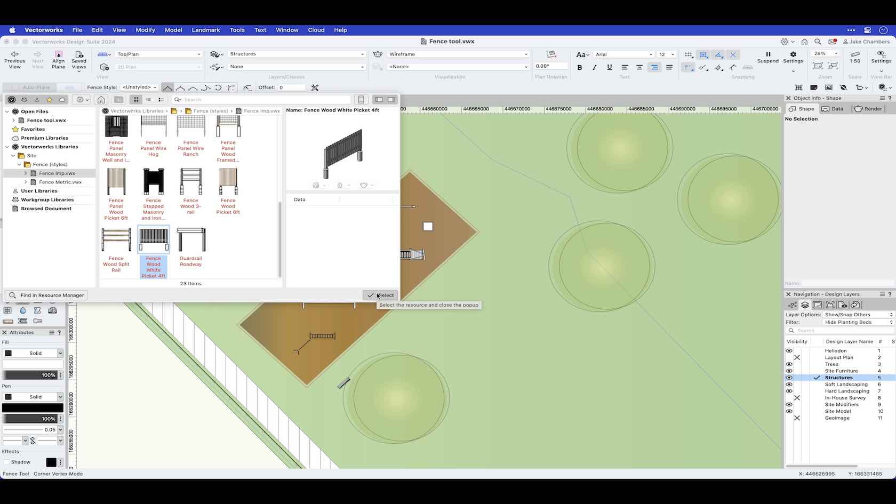The image size is (896, 504).
Task: Switch to the Data tab in Object Info
Action: click(x=833, y=109)
